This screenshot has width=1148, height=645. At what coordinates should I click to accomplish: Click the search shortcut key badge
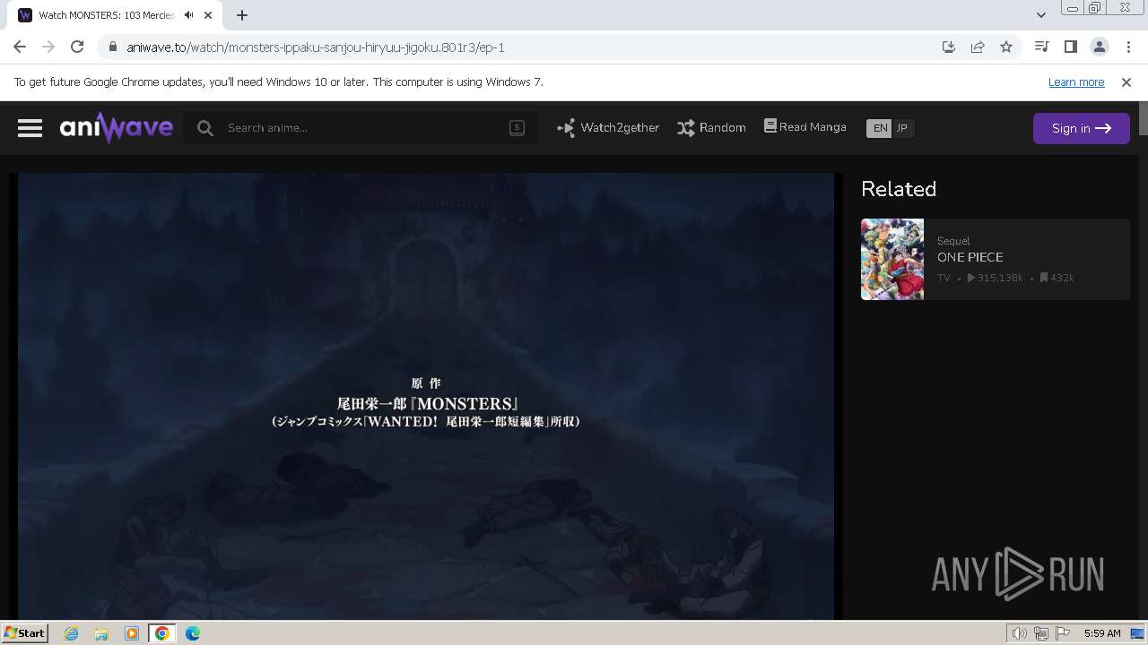[x=517, y=127]
